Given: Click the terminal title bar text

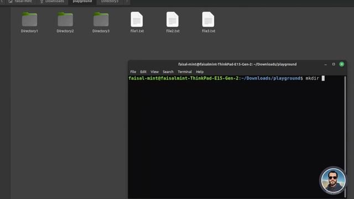Looking at the screenshot, I should click(237, 64).
